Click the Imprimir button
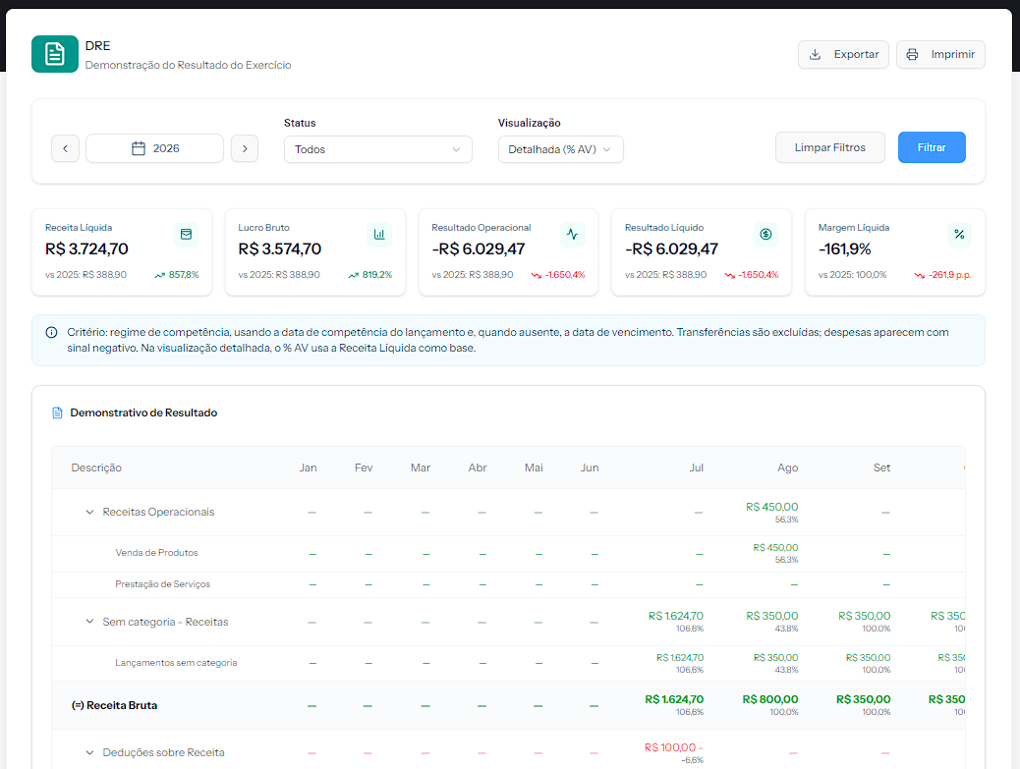This screenshot has height=769, width=1020. (x=940, y=55)
